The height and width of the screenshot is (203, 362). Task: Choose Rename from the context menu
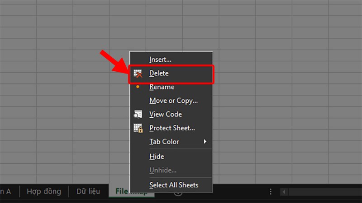coord(171,87)
